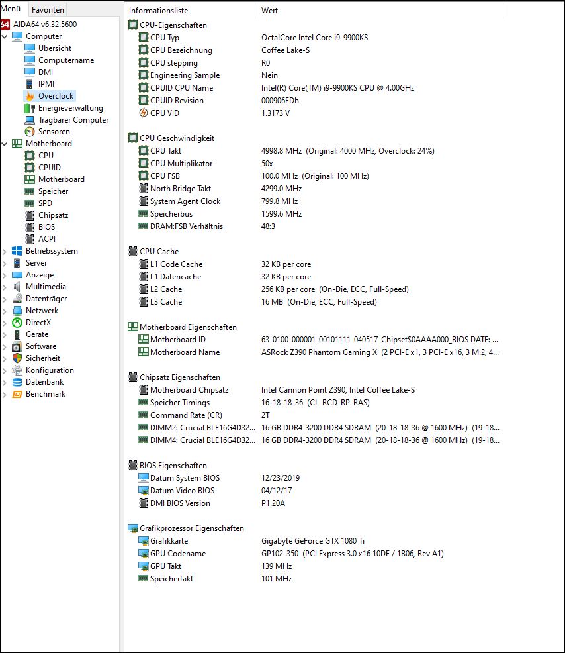Click the value 4998.8 MHz
The width and height of the screenshot is (565, 653).
281,151
